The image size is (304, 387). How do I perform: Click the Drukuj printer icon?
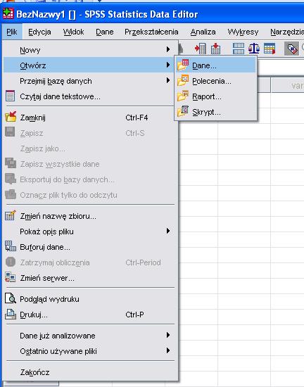tap(11, 315)
